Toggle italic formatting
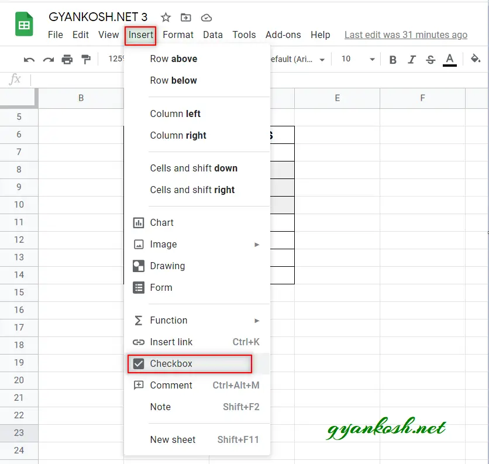The width and height of the screenshot is (489, 464). point(412,59)
